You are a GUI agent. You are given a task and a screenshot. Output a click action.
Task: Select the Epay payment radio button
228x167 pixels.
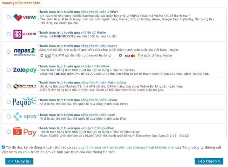[x=8, y=116]
